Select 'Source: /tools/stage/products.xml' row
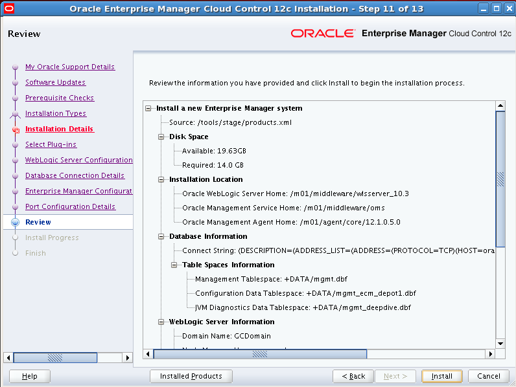516x387 pixels. [x=230, y=122]
